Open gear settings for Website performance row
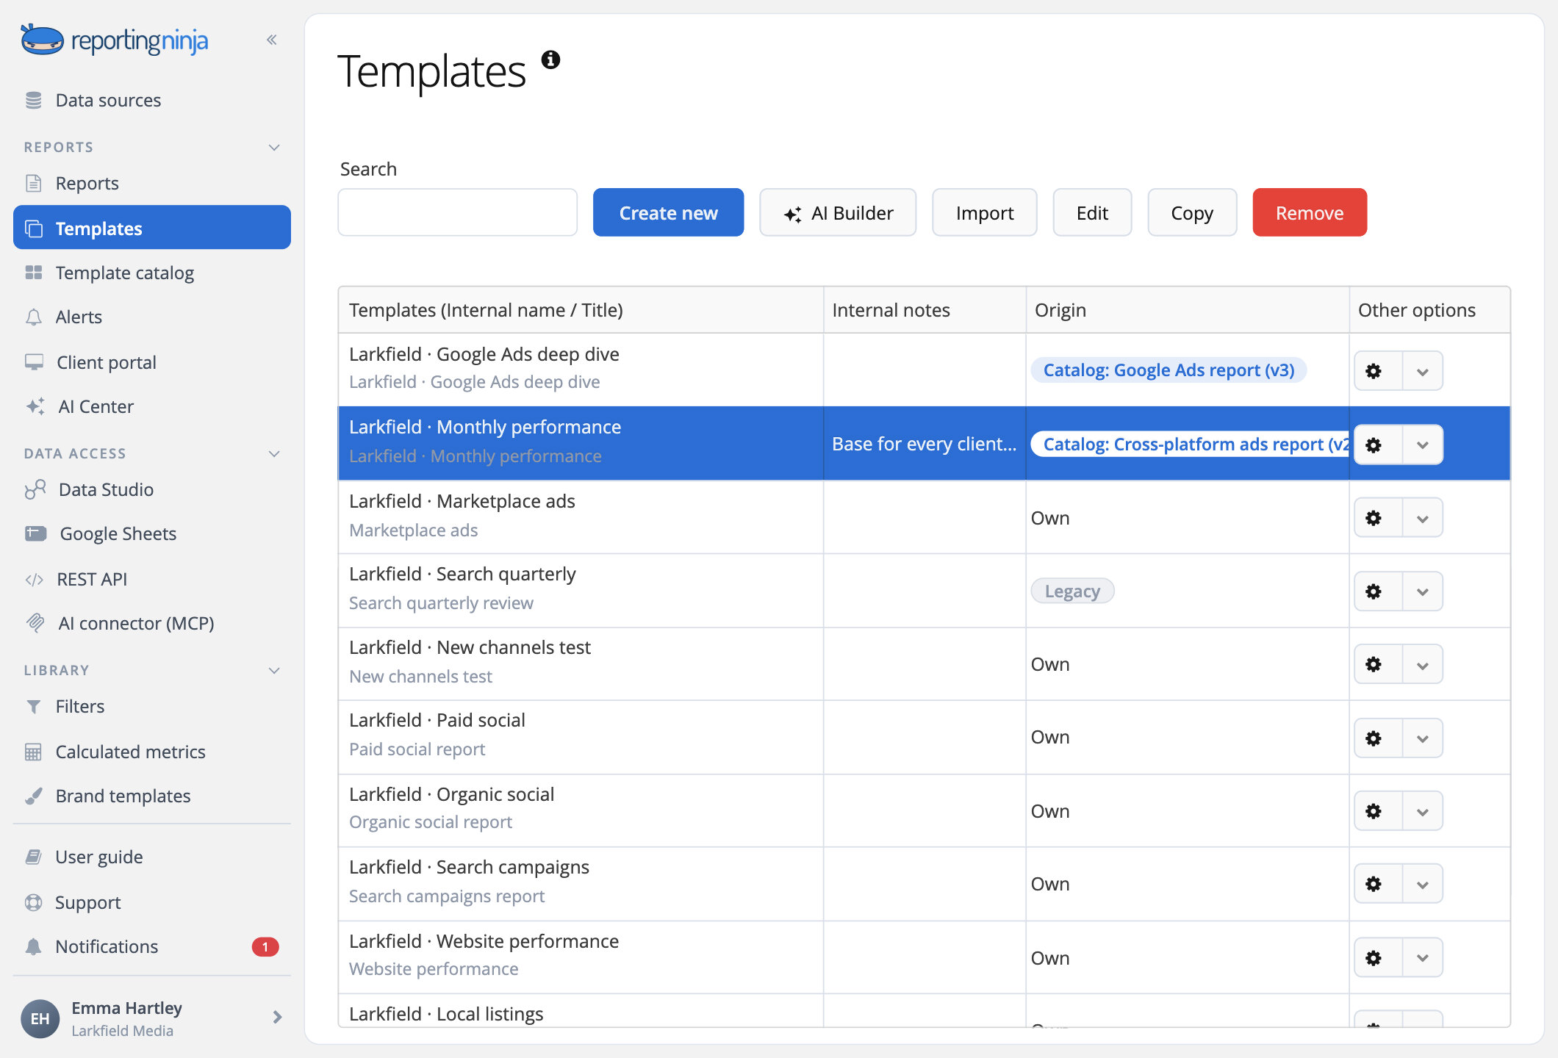1558x1058 pixels. [1374, 958]
